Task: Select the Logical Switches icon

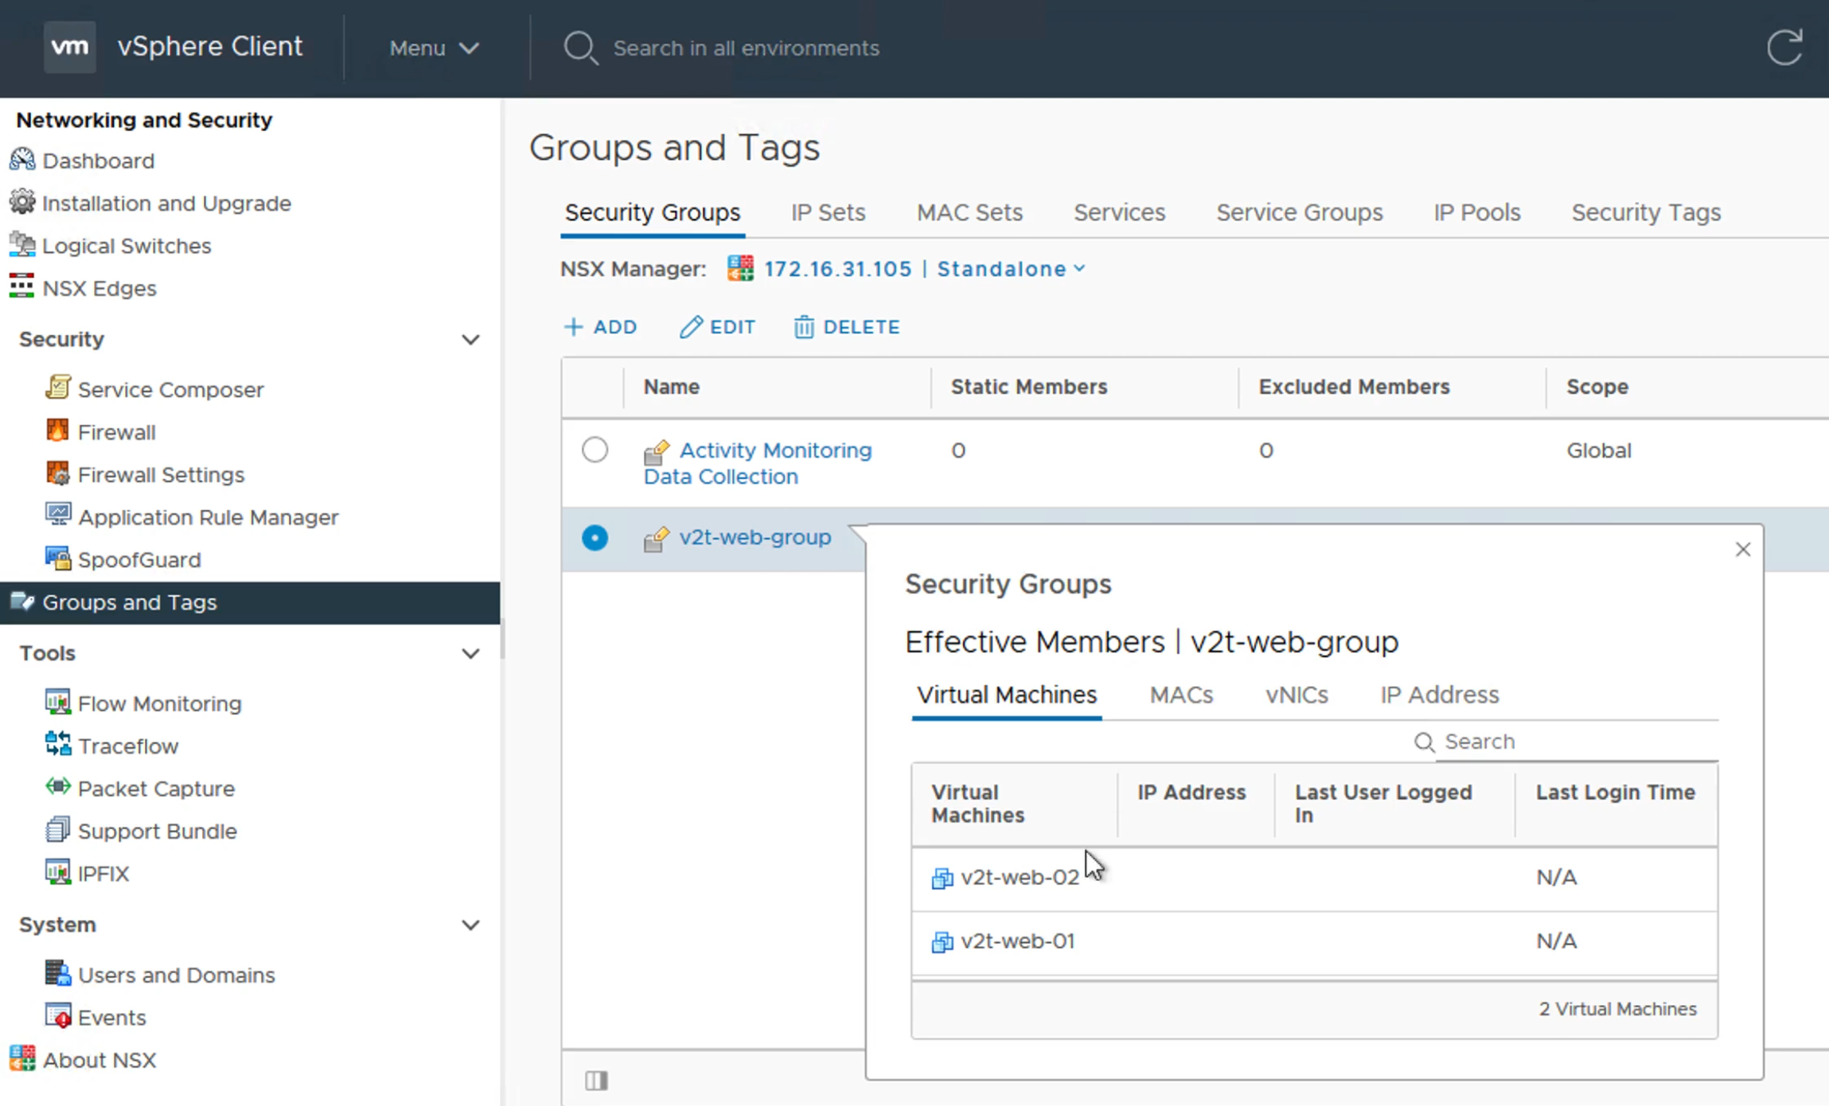Action: (x=21, y=245)
